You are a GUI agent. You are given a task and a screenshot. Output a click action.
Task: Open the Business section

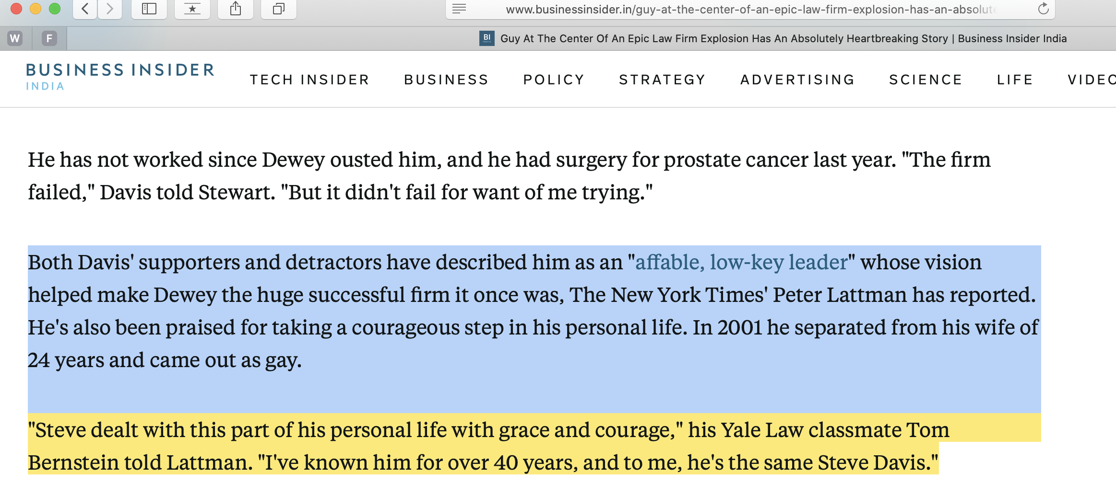tap(446, 80)
